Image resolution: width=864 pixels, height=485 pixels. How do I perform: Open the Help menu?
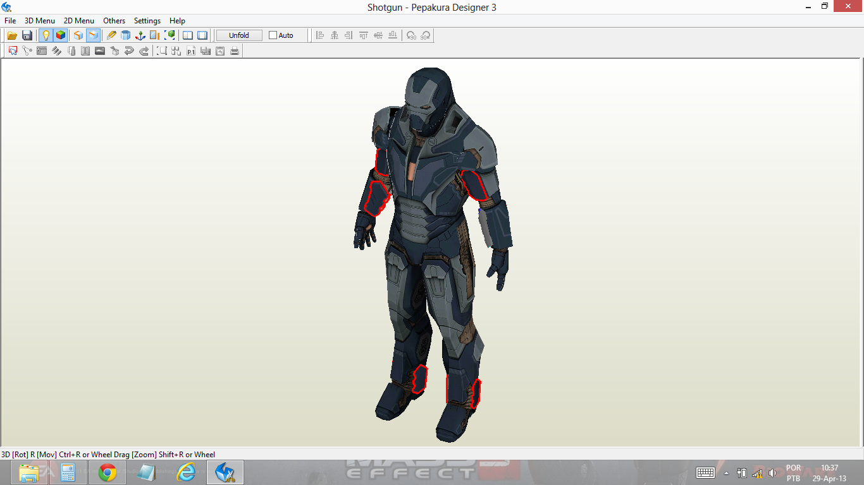point(177,20)
